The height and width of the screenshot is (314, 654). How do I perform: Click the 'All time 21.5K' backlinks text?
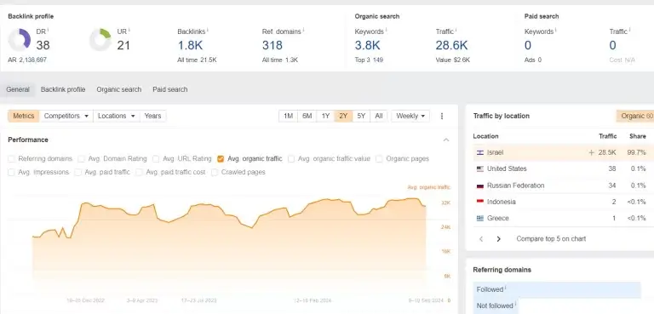(x=197, y=60)
